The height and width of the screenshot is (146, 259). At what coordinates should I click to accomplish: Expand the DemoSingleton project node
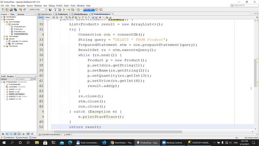(x=2, y=17)
